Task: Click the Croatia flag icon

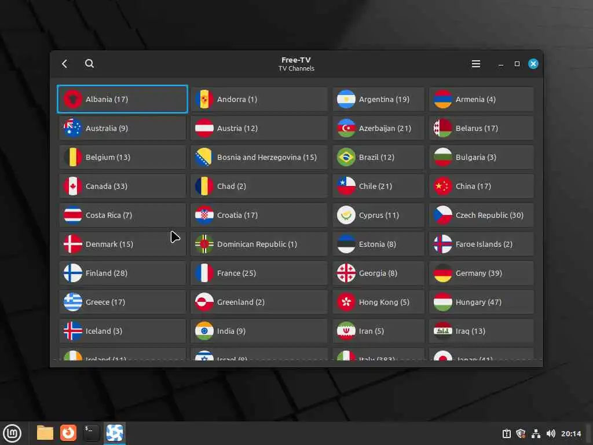Action: tap(204, 215)
